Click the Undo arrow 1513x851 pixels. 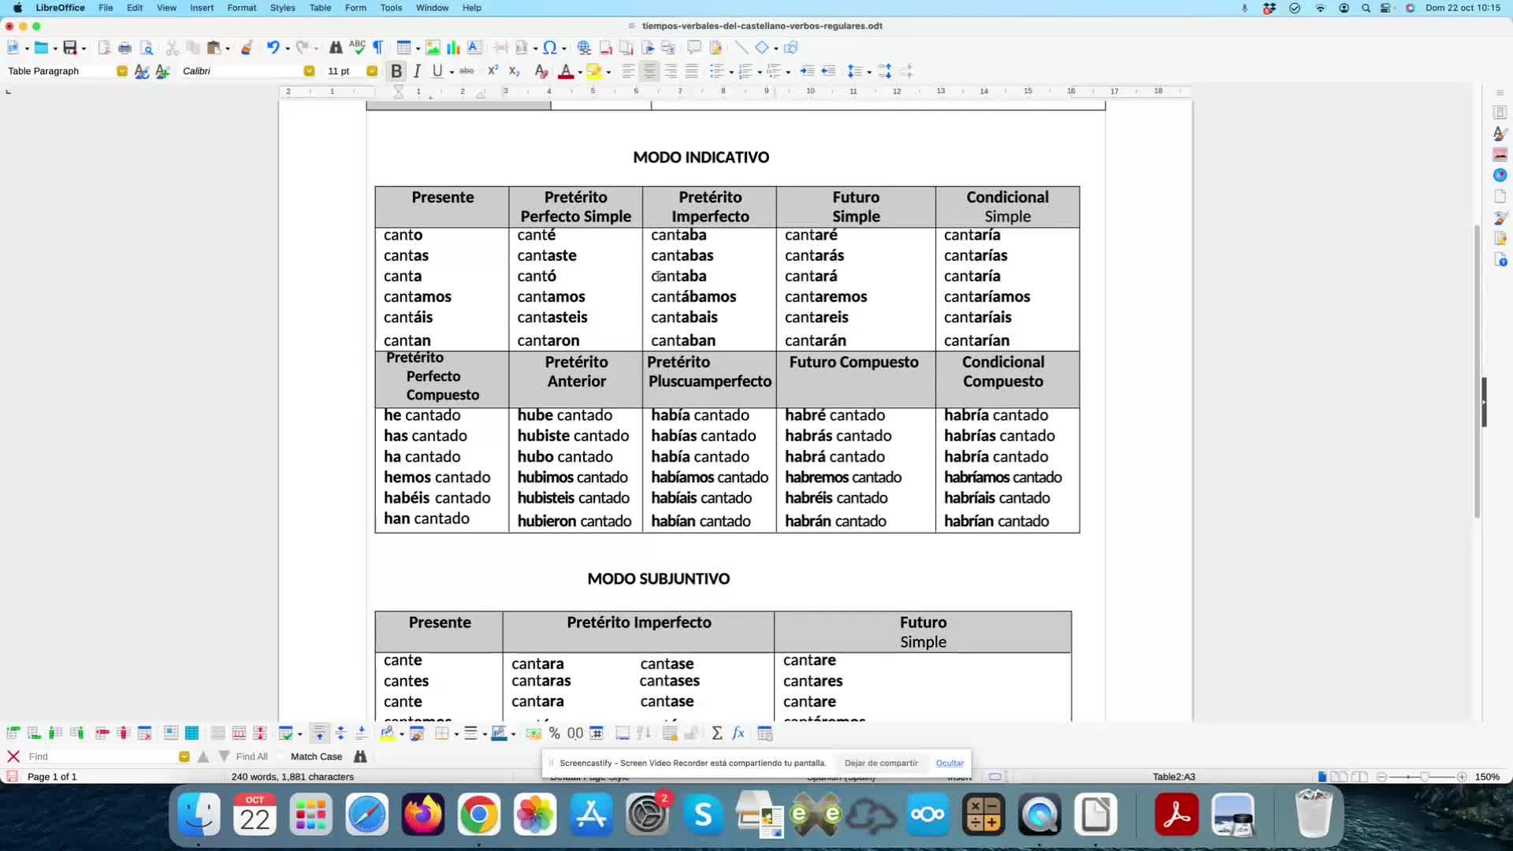[x=273, y=48]
